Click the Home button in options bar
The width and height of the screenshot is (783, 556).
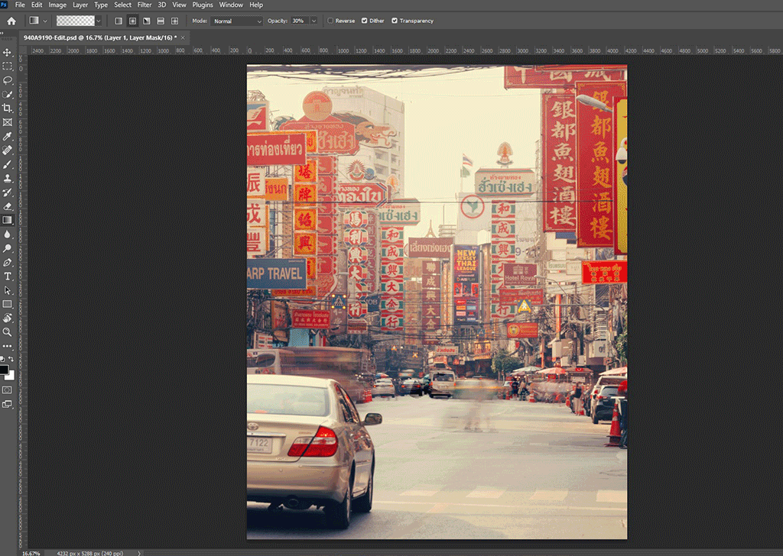(x=11, y=21)
